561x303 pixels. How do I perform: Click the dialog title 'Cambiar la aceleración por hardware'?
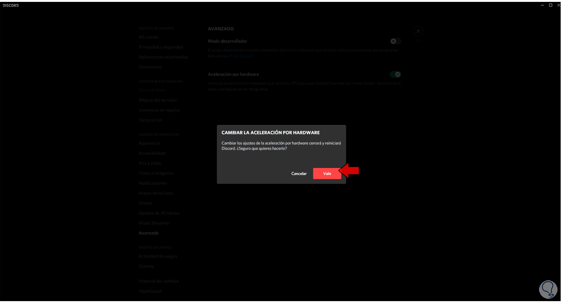270,133
